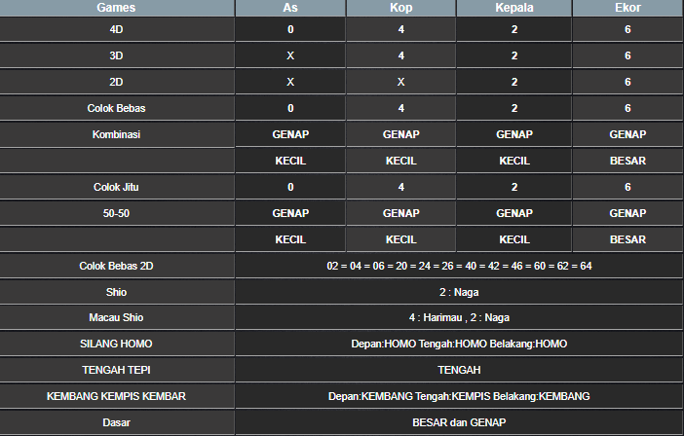This screenshot has height=436, width=684.
Task: Click the As column header
Action: 290,8
